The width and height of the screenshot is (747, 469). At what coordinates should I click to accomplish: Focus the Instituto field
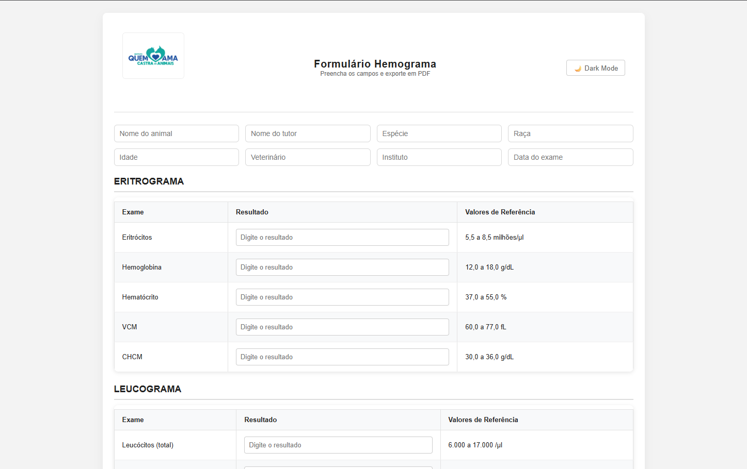coord(439,157)
